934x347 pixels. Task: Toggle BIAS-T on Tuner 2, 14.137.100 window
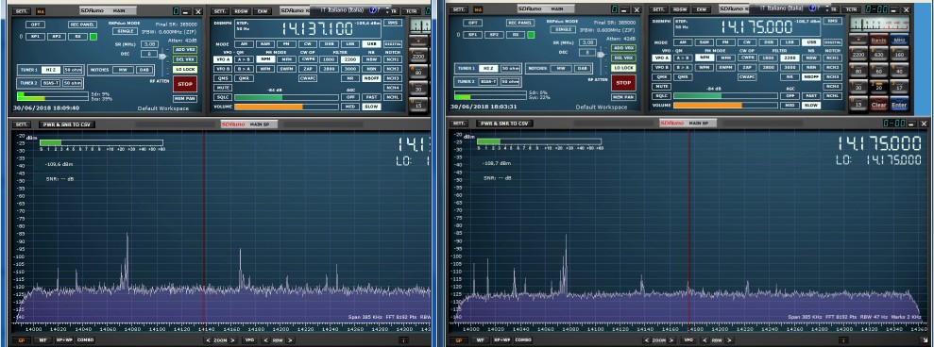click(51, 83)
